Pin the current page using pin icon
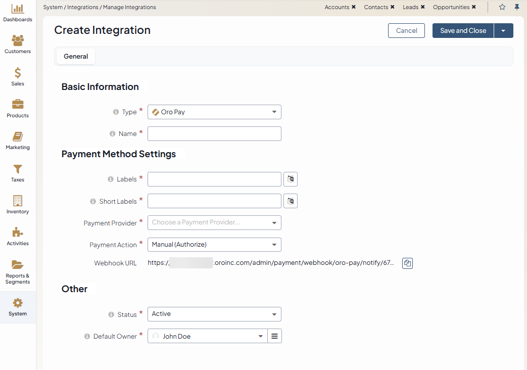This screenshot has height=370, width=527. [x=517, y=7]
